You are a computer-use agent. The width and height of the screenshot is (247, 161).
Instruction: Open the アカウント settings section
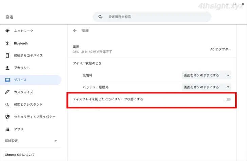tap(31, 68)
